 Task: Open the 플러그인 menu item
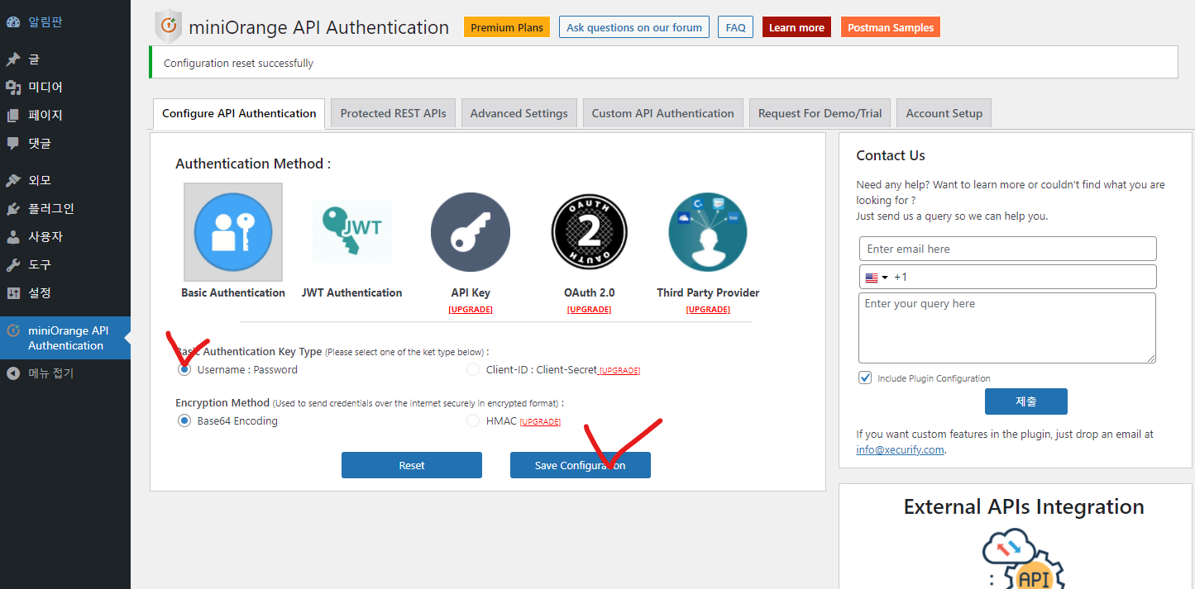[x=65, y=208]
